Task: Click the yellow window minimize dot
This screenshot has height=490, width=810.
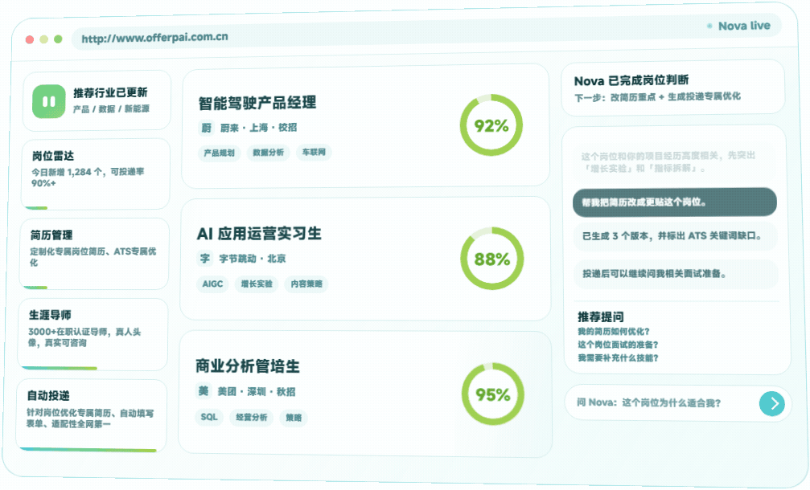Action: tap(44, 39)
